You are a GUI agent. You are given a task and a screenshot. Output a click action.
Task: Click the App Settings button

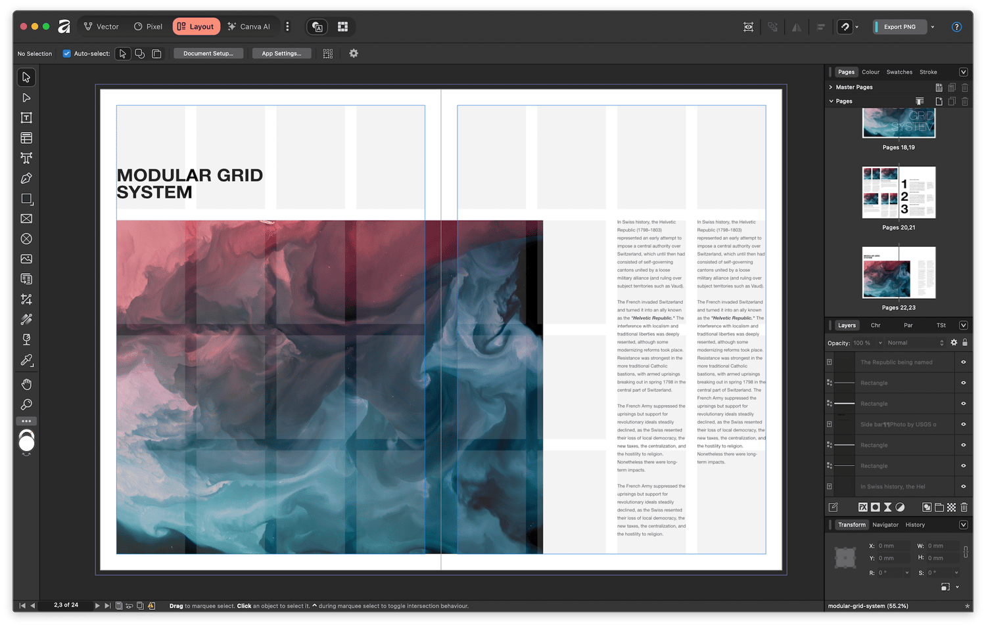coord(281,53)
